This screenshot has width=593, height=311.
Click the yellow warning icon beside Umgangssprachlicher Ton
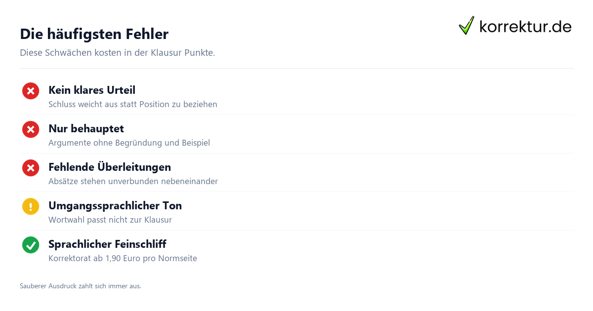coord(31,206)
